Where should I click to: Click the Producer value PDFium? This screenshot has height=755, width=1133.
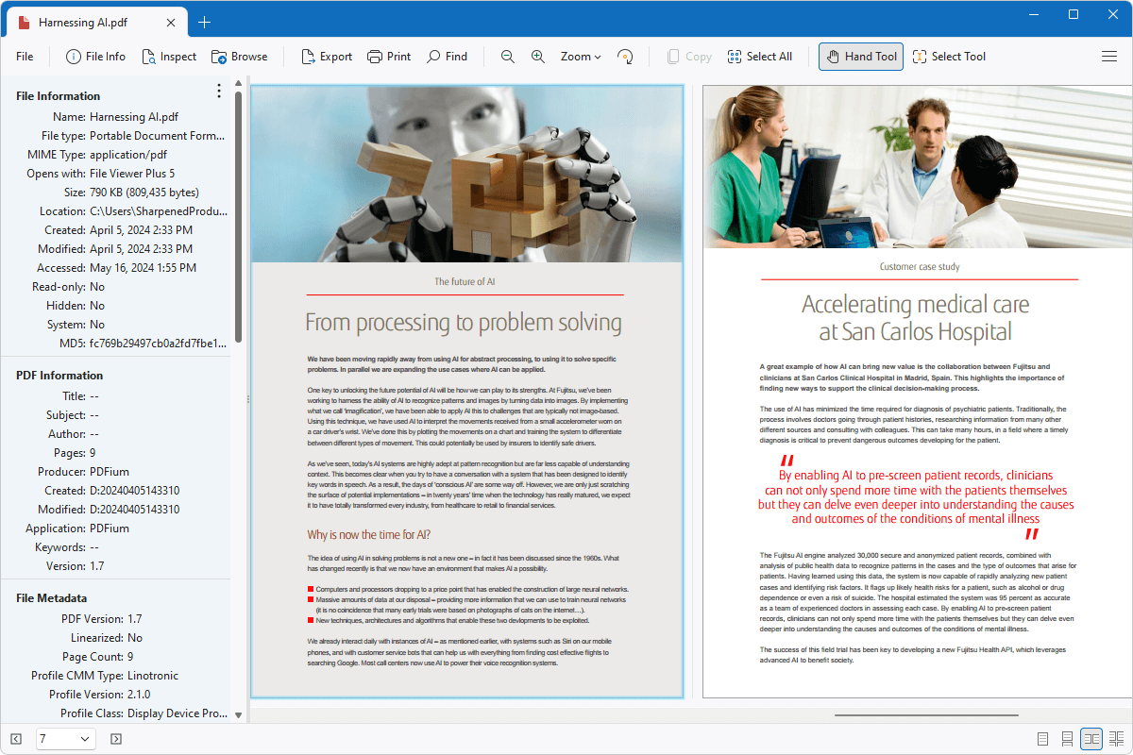pyautogui.click(x=109, y=472)
